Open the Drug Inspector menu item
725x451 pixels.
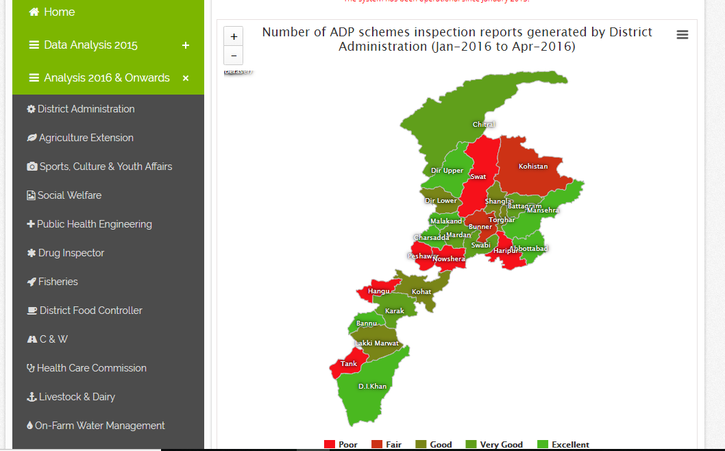pyautogui.click(x=71, y=253)
